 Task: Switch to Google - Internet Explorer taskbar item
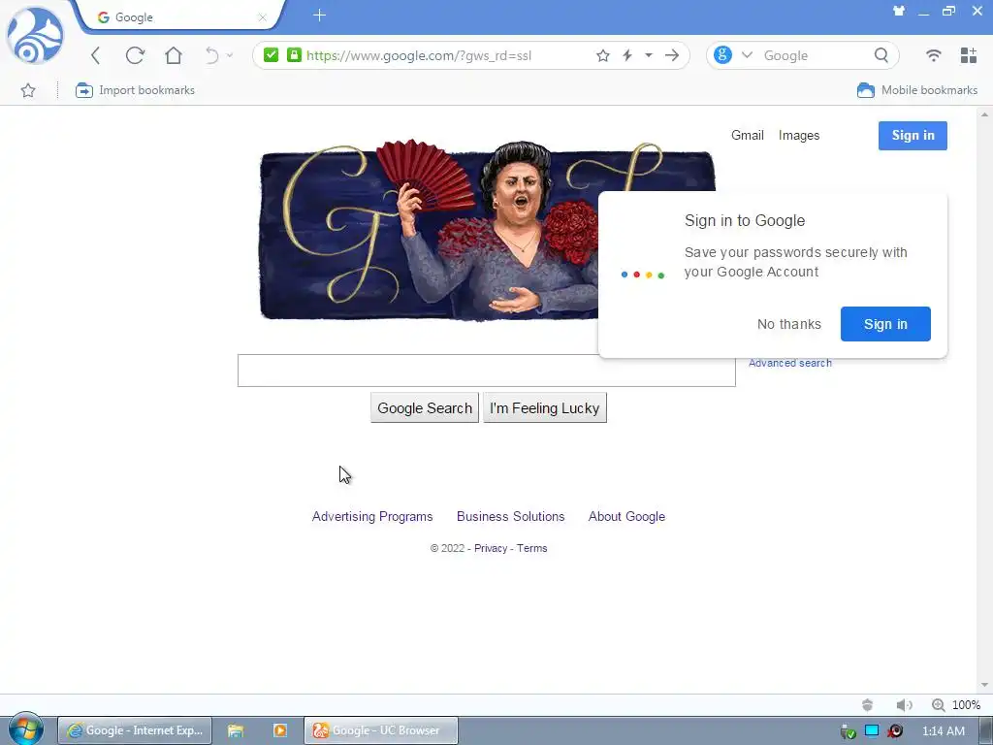tap(135, 730)
